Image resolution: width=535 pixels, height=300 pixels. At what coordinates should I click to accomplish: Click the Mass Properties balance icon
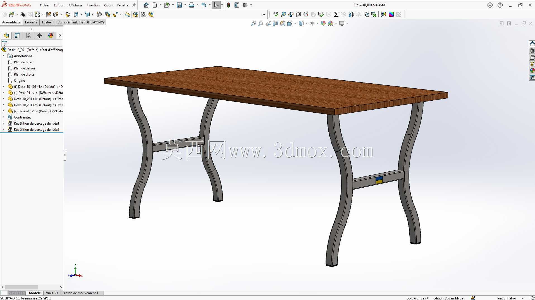click(291, 14)
